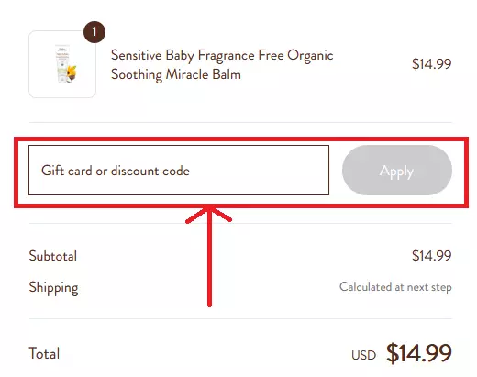This screenshot has height=377, width=477.
Task: Click the divider line above the Subtotal row
Action: click(240, 223)
